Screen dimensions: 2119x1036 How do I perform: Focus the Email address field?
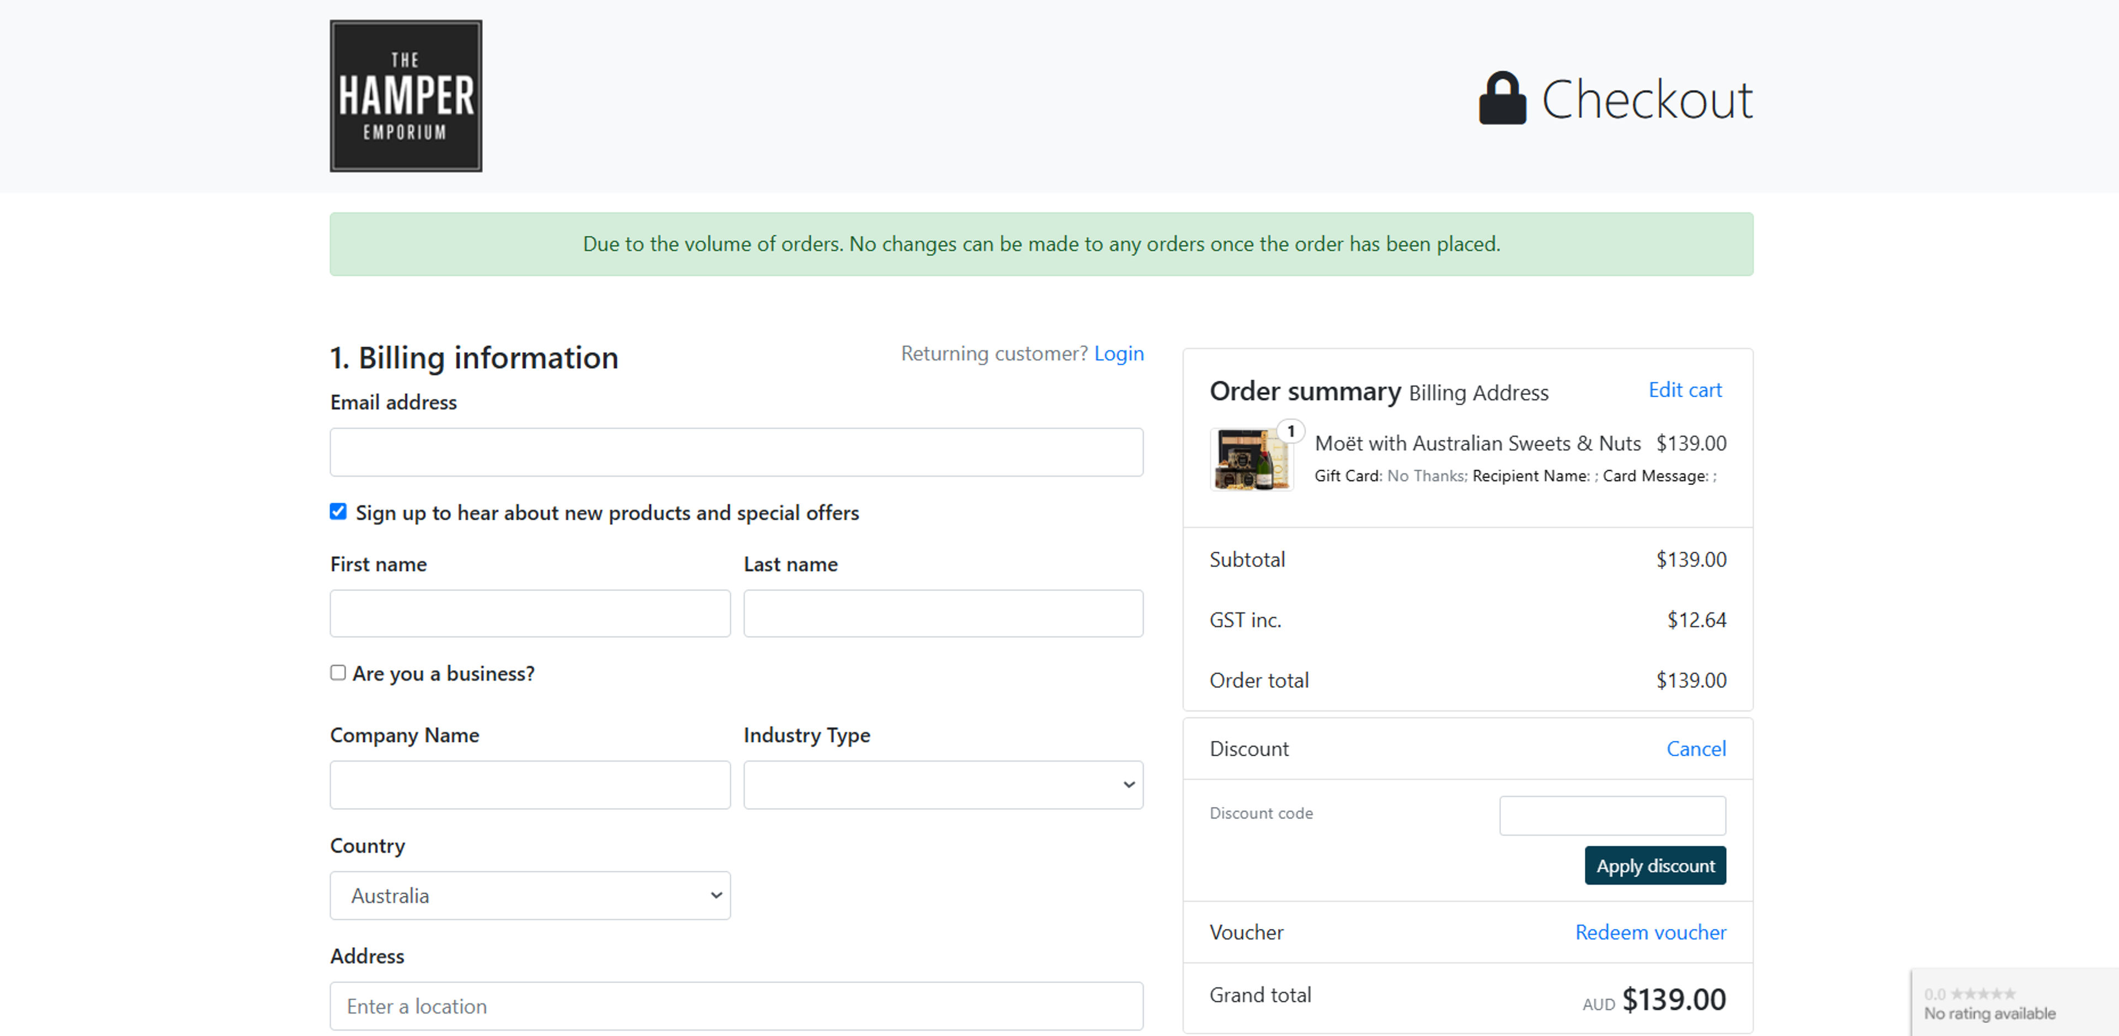(736, 452)
